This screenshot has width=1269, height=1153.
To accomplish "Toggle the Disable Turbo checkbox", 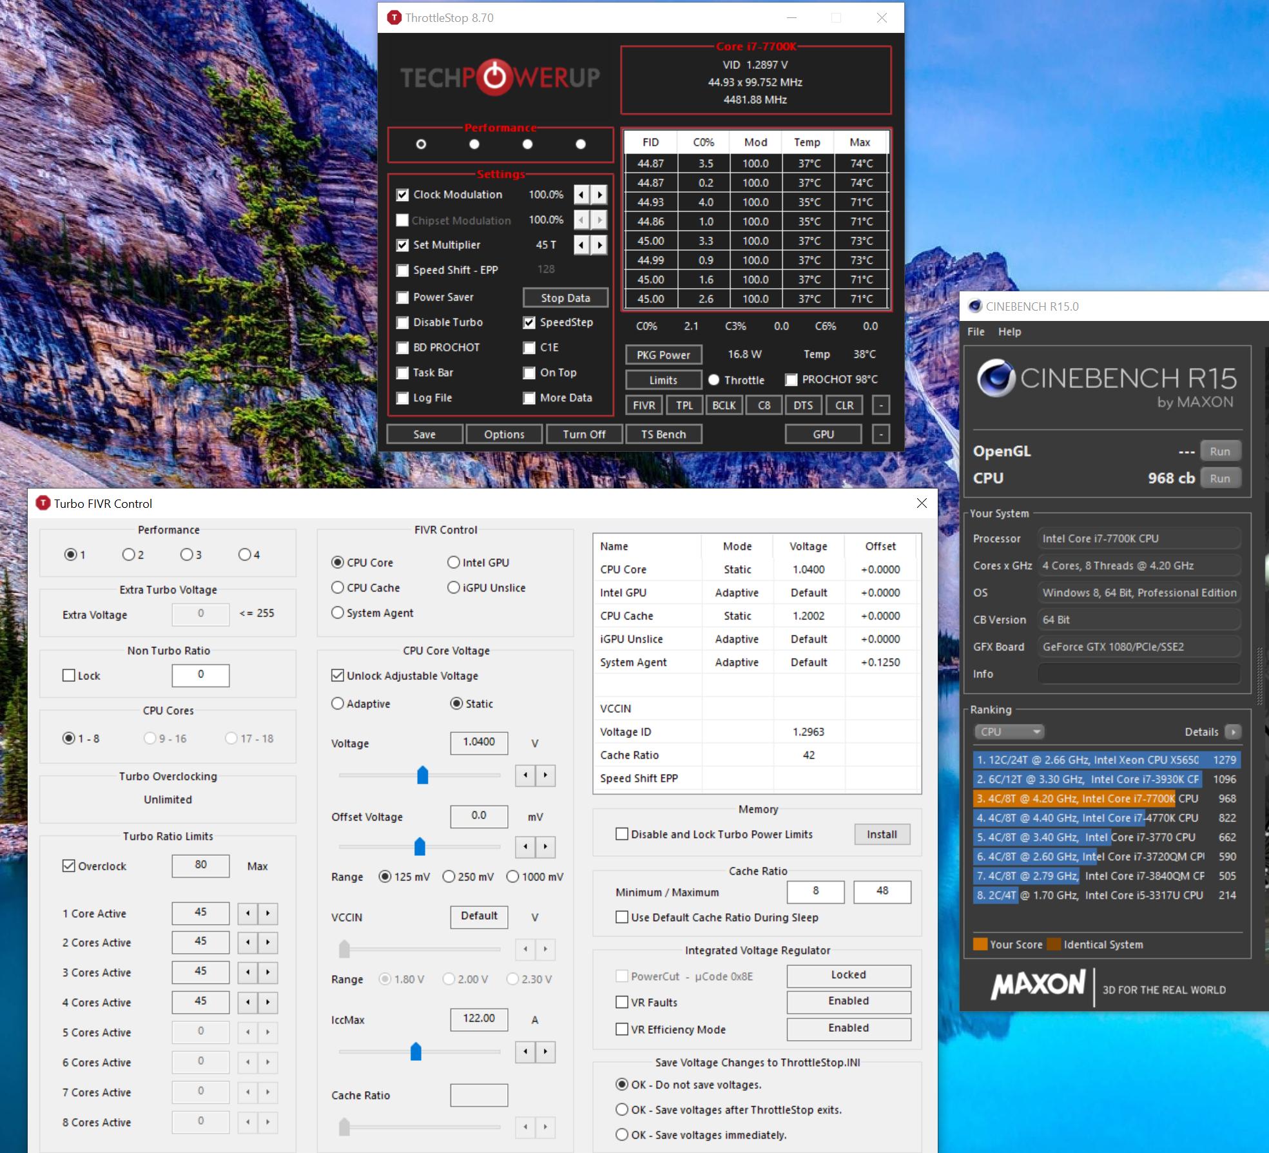I will tap(403, 322).
